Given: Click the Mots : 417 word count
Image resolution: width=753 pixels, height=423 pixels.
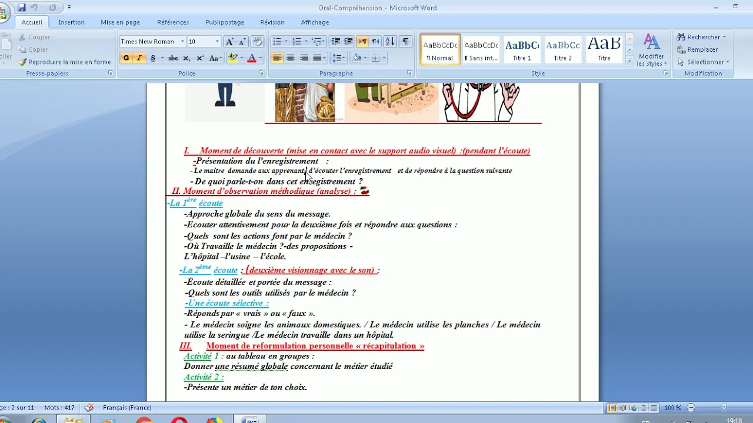Looking at the screenshot, I should point(59,408).
